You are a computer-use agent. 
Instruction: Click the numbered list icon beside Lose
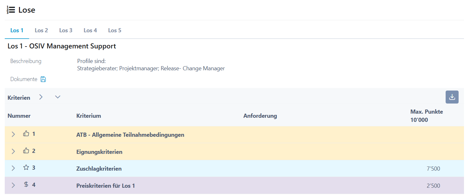[11, 10]
